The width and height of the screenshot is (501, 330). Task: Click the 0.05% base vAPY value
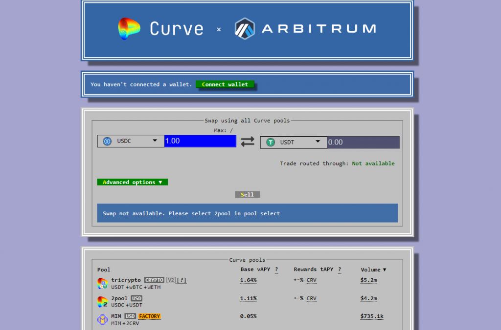[248, 316]
